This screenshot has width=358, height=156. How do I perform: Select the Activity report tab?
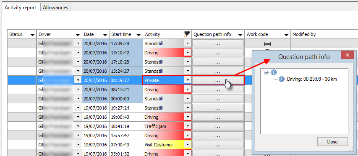(x=21, y=8)
